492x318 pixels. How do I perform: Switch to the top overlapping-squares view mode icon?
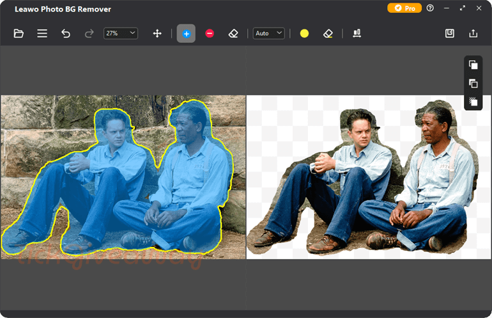click(473, 65)
